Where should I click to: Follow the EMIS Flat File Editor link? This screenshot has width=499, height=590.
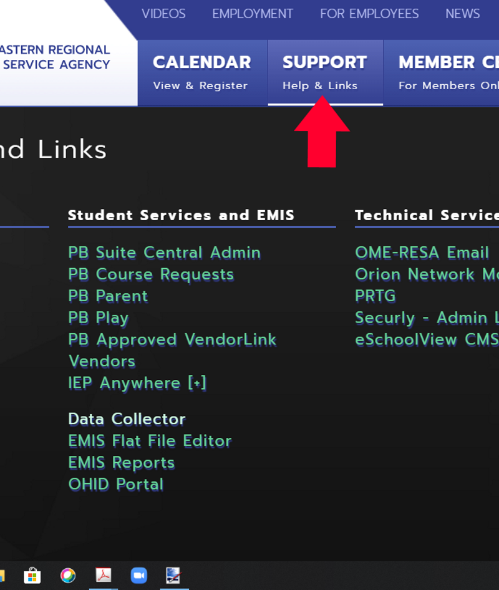click(149, 440)
